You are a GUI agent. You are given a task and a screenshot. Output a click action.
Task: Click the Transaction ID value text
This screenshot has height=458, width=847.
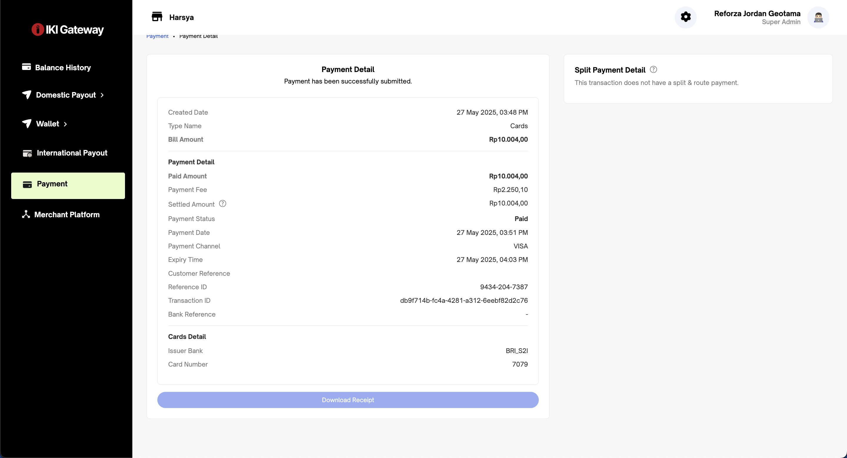463,301
